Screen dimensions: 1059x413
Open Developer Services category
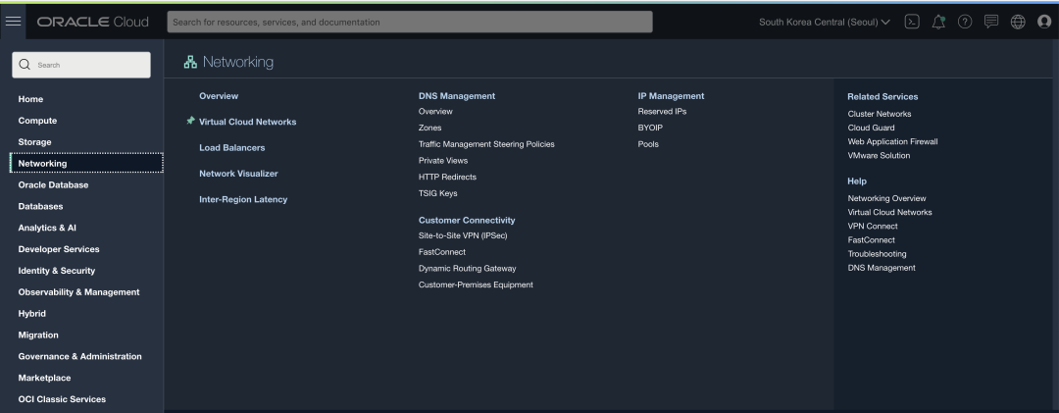pyautogui.click(x=59, y=249)
